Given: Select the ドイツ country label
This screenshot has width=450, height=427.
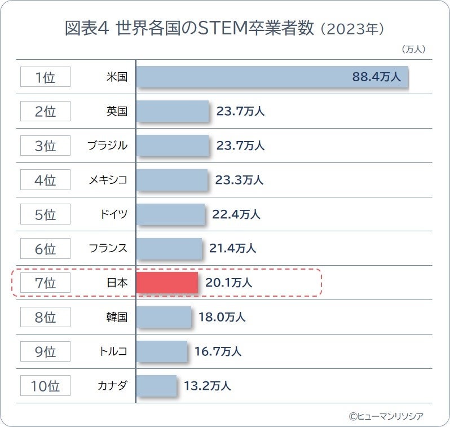Looking at the screenshot, I should (x=114, y=214).
